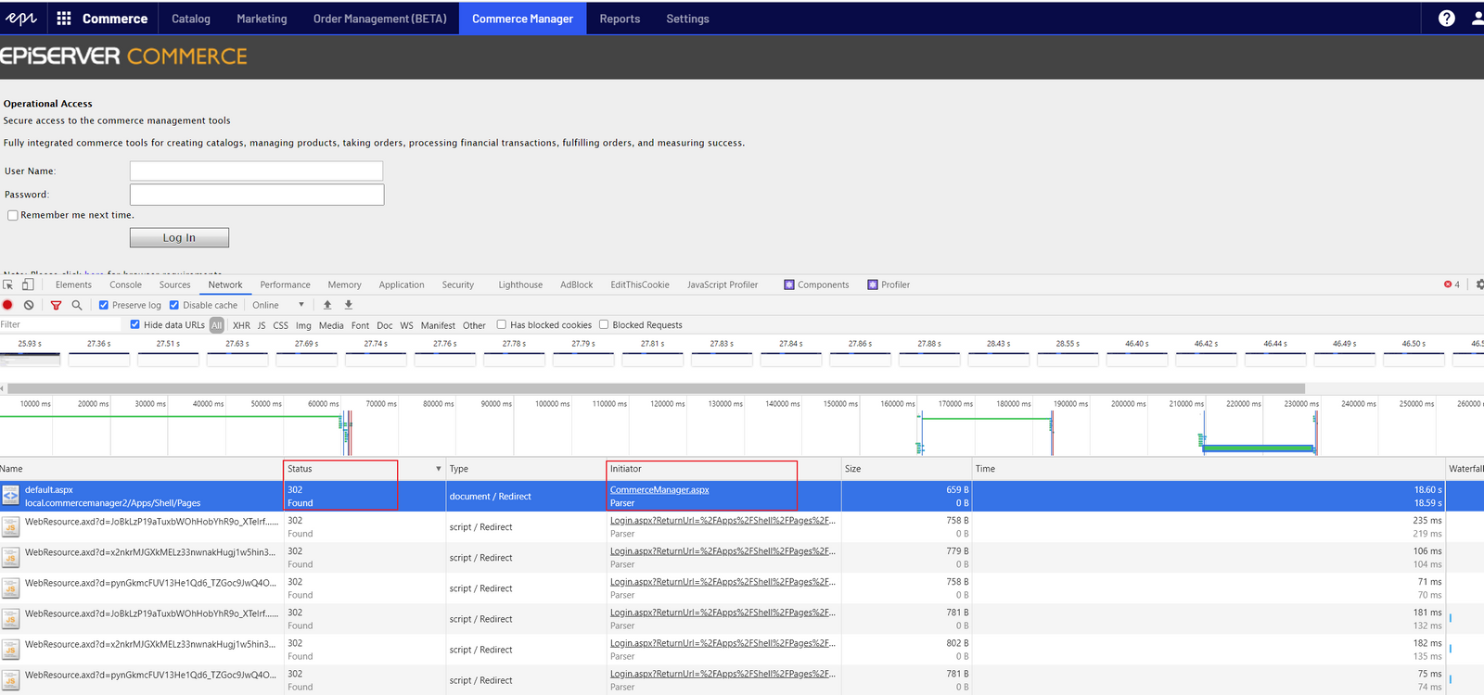Filter requests by Manifest type

tap(438, 325)
